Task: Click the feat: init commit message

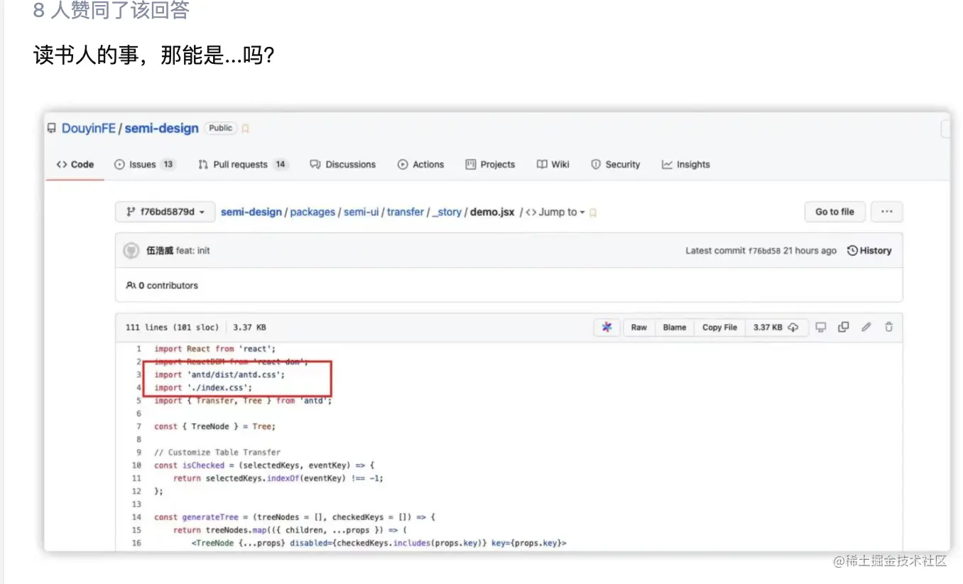Action: pyautogui.click(x=193, y=251)
